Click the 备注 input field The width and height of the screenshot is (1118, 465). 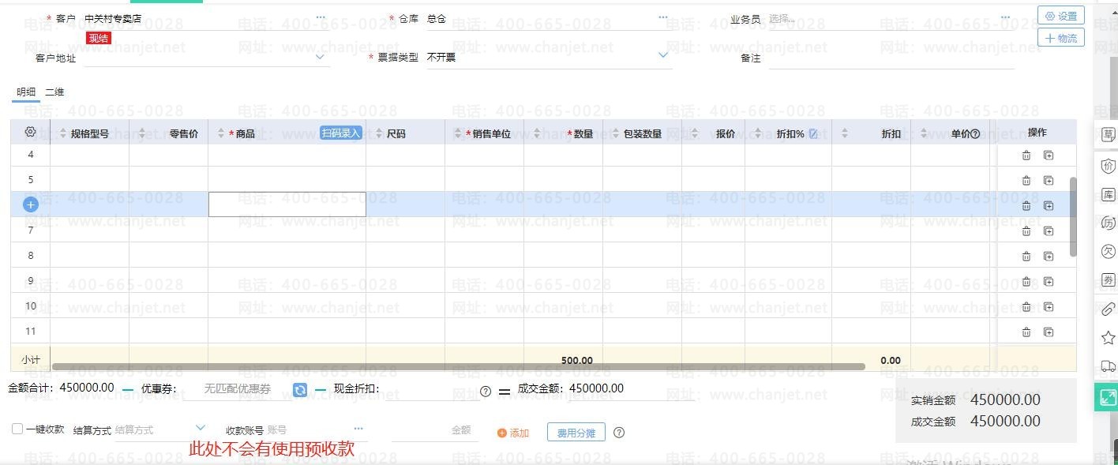(891, 58)
